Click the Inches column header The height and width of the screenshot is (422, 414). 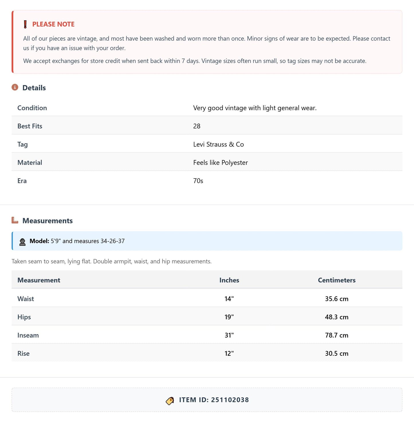click(x=229, y=280)
